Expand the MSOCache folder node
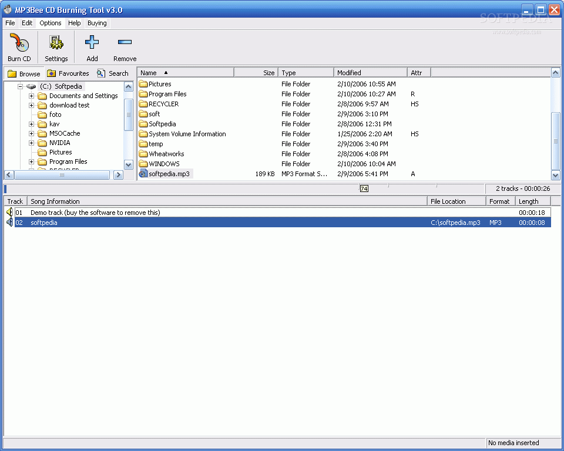Viewport: 564px width, 451px height. [31, 133]
